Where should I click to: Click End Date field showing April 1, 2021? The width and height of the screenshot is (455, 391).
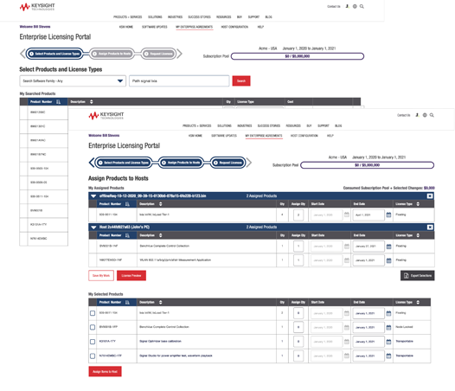click(x=368, y=215)
